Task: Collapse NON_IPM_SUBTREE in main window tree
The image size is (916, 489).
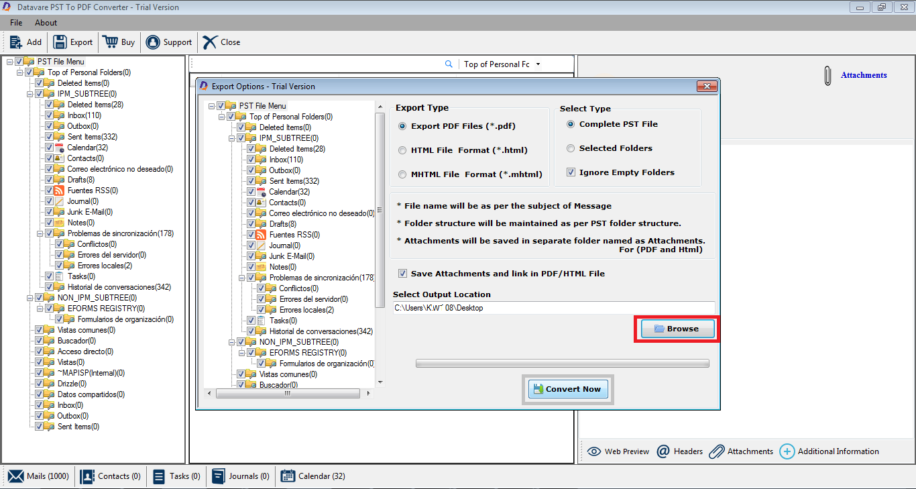Action: click(30, 298)
